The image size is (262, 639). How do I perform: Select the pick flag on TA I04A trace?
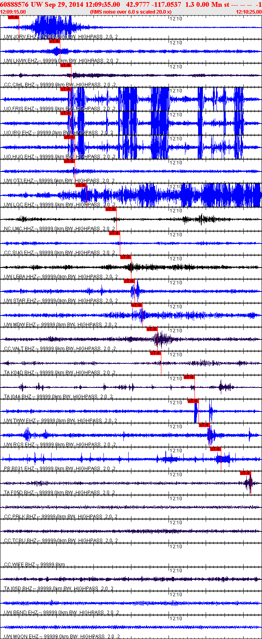point(189,377)
